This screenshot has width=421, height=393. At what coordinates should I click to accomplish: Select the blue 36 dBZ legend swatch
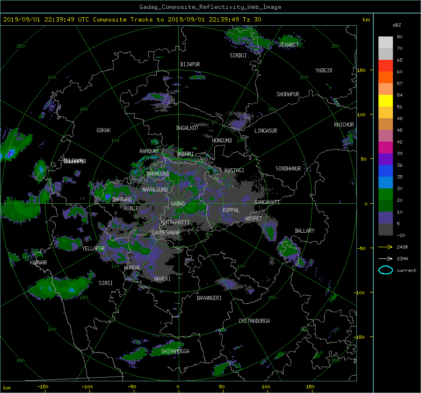pyautogui.click(x=385, y=171)
